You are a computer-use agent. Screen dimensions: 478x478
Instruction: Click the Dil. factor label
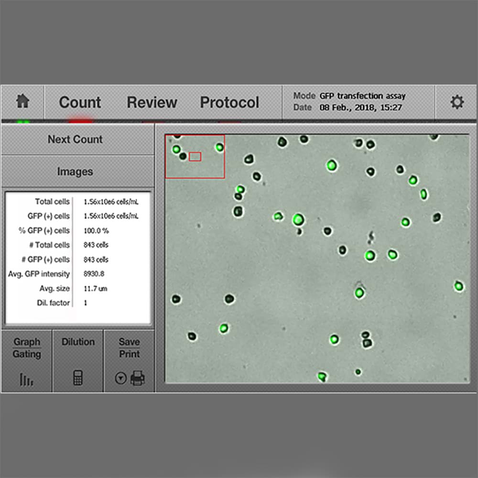coord(54,303)
